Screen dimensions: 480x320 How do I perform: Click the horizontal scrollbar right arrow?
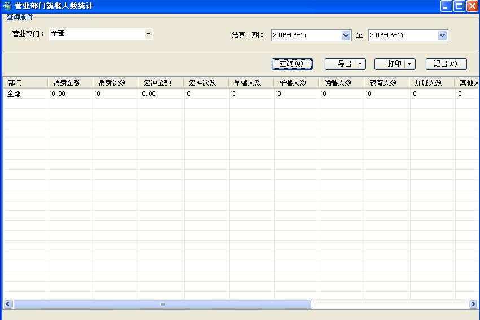coord(473,304)
